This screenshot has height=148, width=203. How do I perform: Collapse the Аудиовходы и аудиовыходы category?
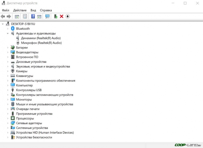(x=8, y=34)
